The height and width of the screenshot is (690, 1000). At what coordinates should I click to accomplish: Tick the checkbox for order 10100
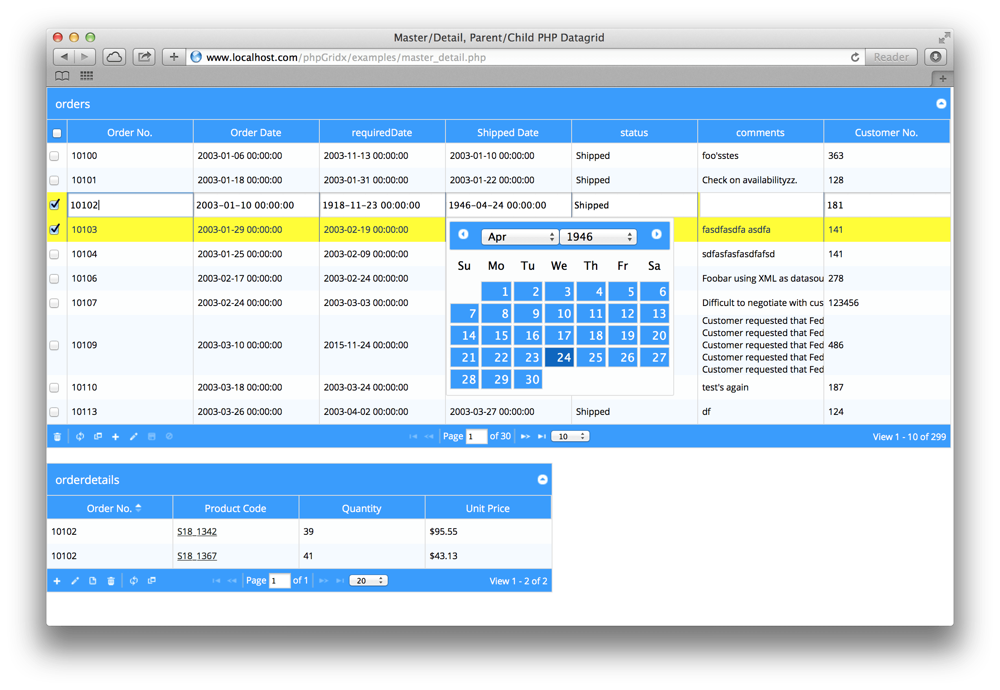tap(55, 156)
